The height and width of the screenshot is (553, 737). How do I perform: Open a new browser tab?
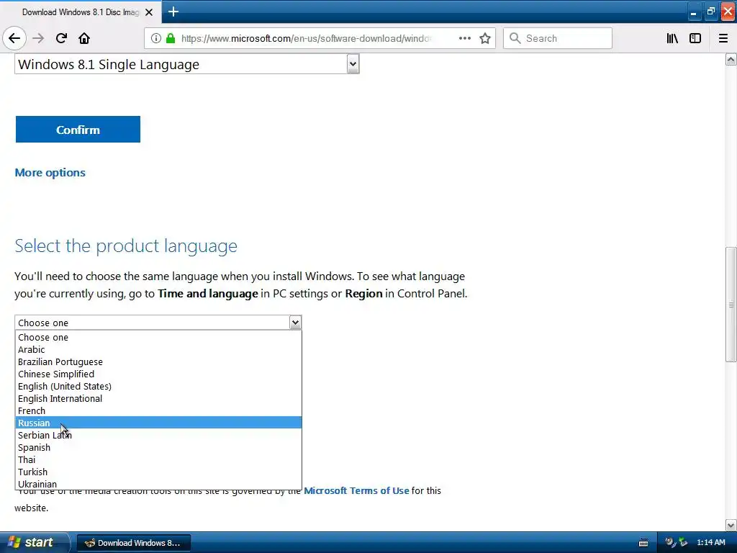click(x=173, y=12)
